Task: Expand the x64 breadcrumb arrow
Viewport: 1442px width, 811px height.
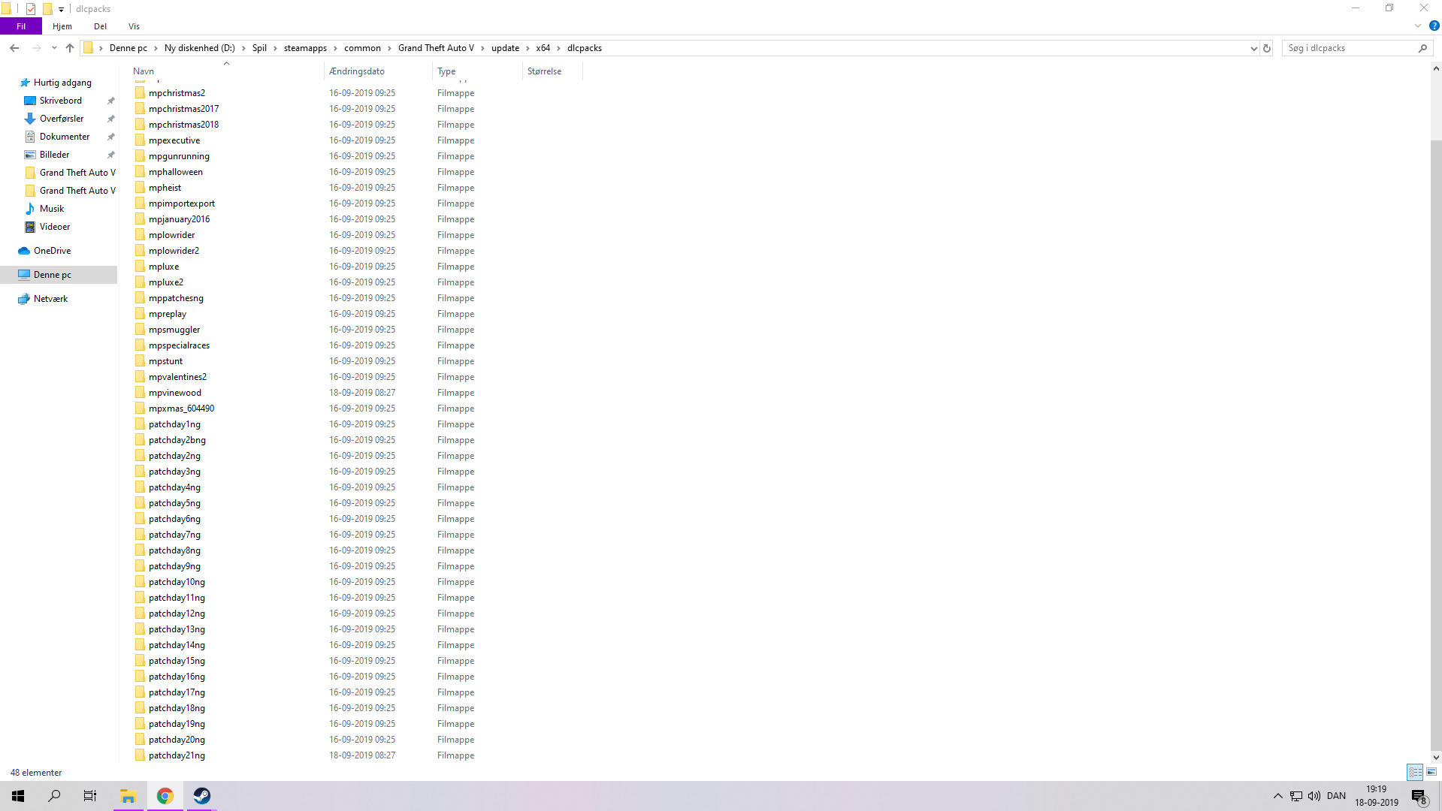Action: (559, 48)
